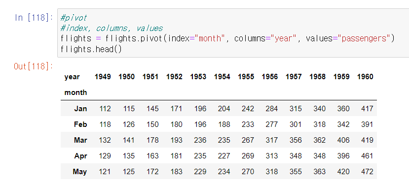Select the 1960 column header
This screenshot has height=184, width=409.
(365, 77)
